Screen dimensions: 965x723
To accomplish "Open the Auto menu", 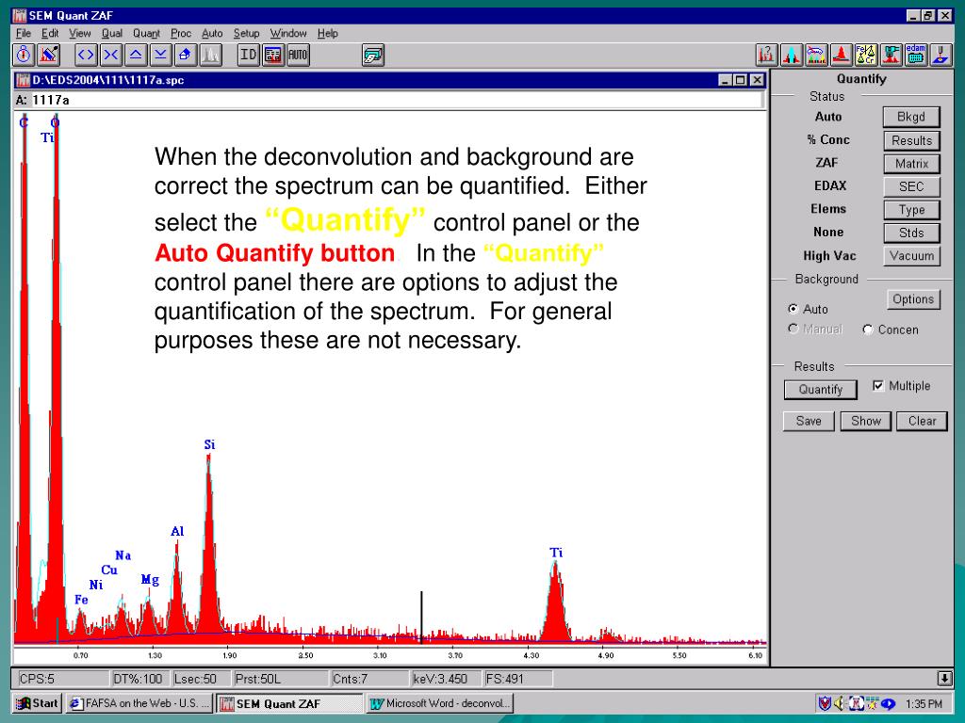I will 212,33.
